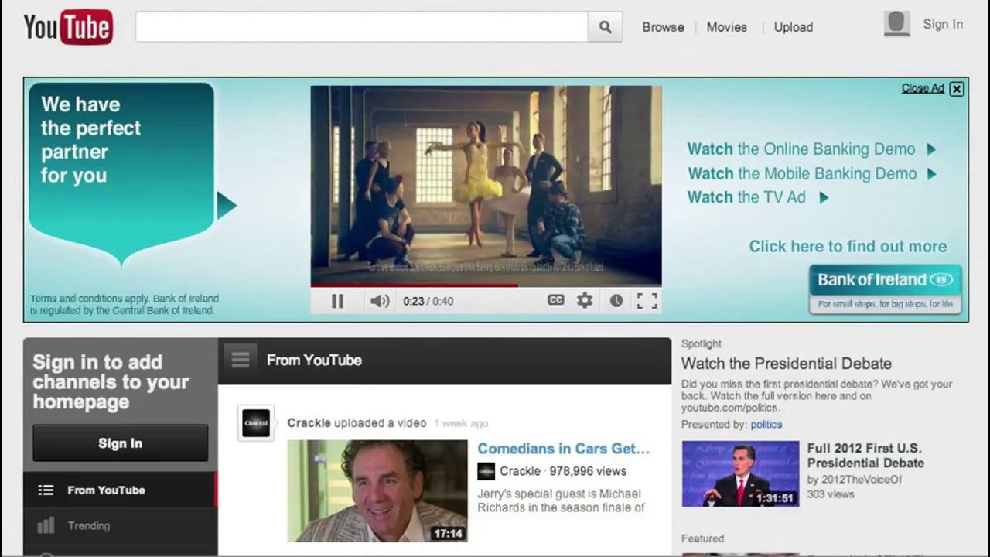This screenshot has width=990, height=557.
Task: Click the Trending bar chart icon
Action: click(46, 526)
